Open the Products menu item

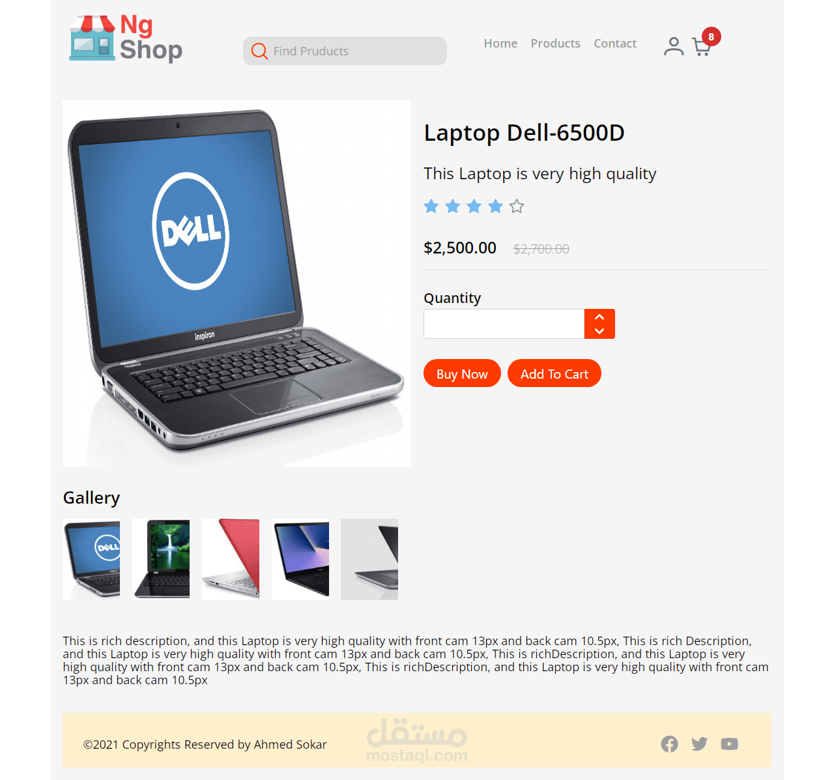[x=555, y=44]
